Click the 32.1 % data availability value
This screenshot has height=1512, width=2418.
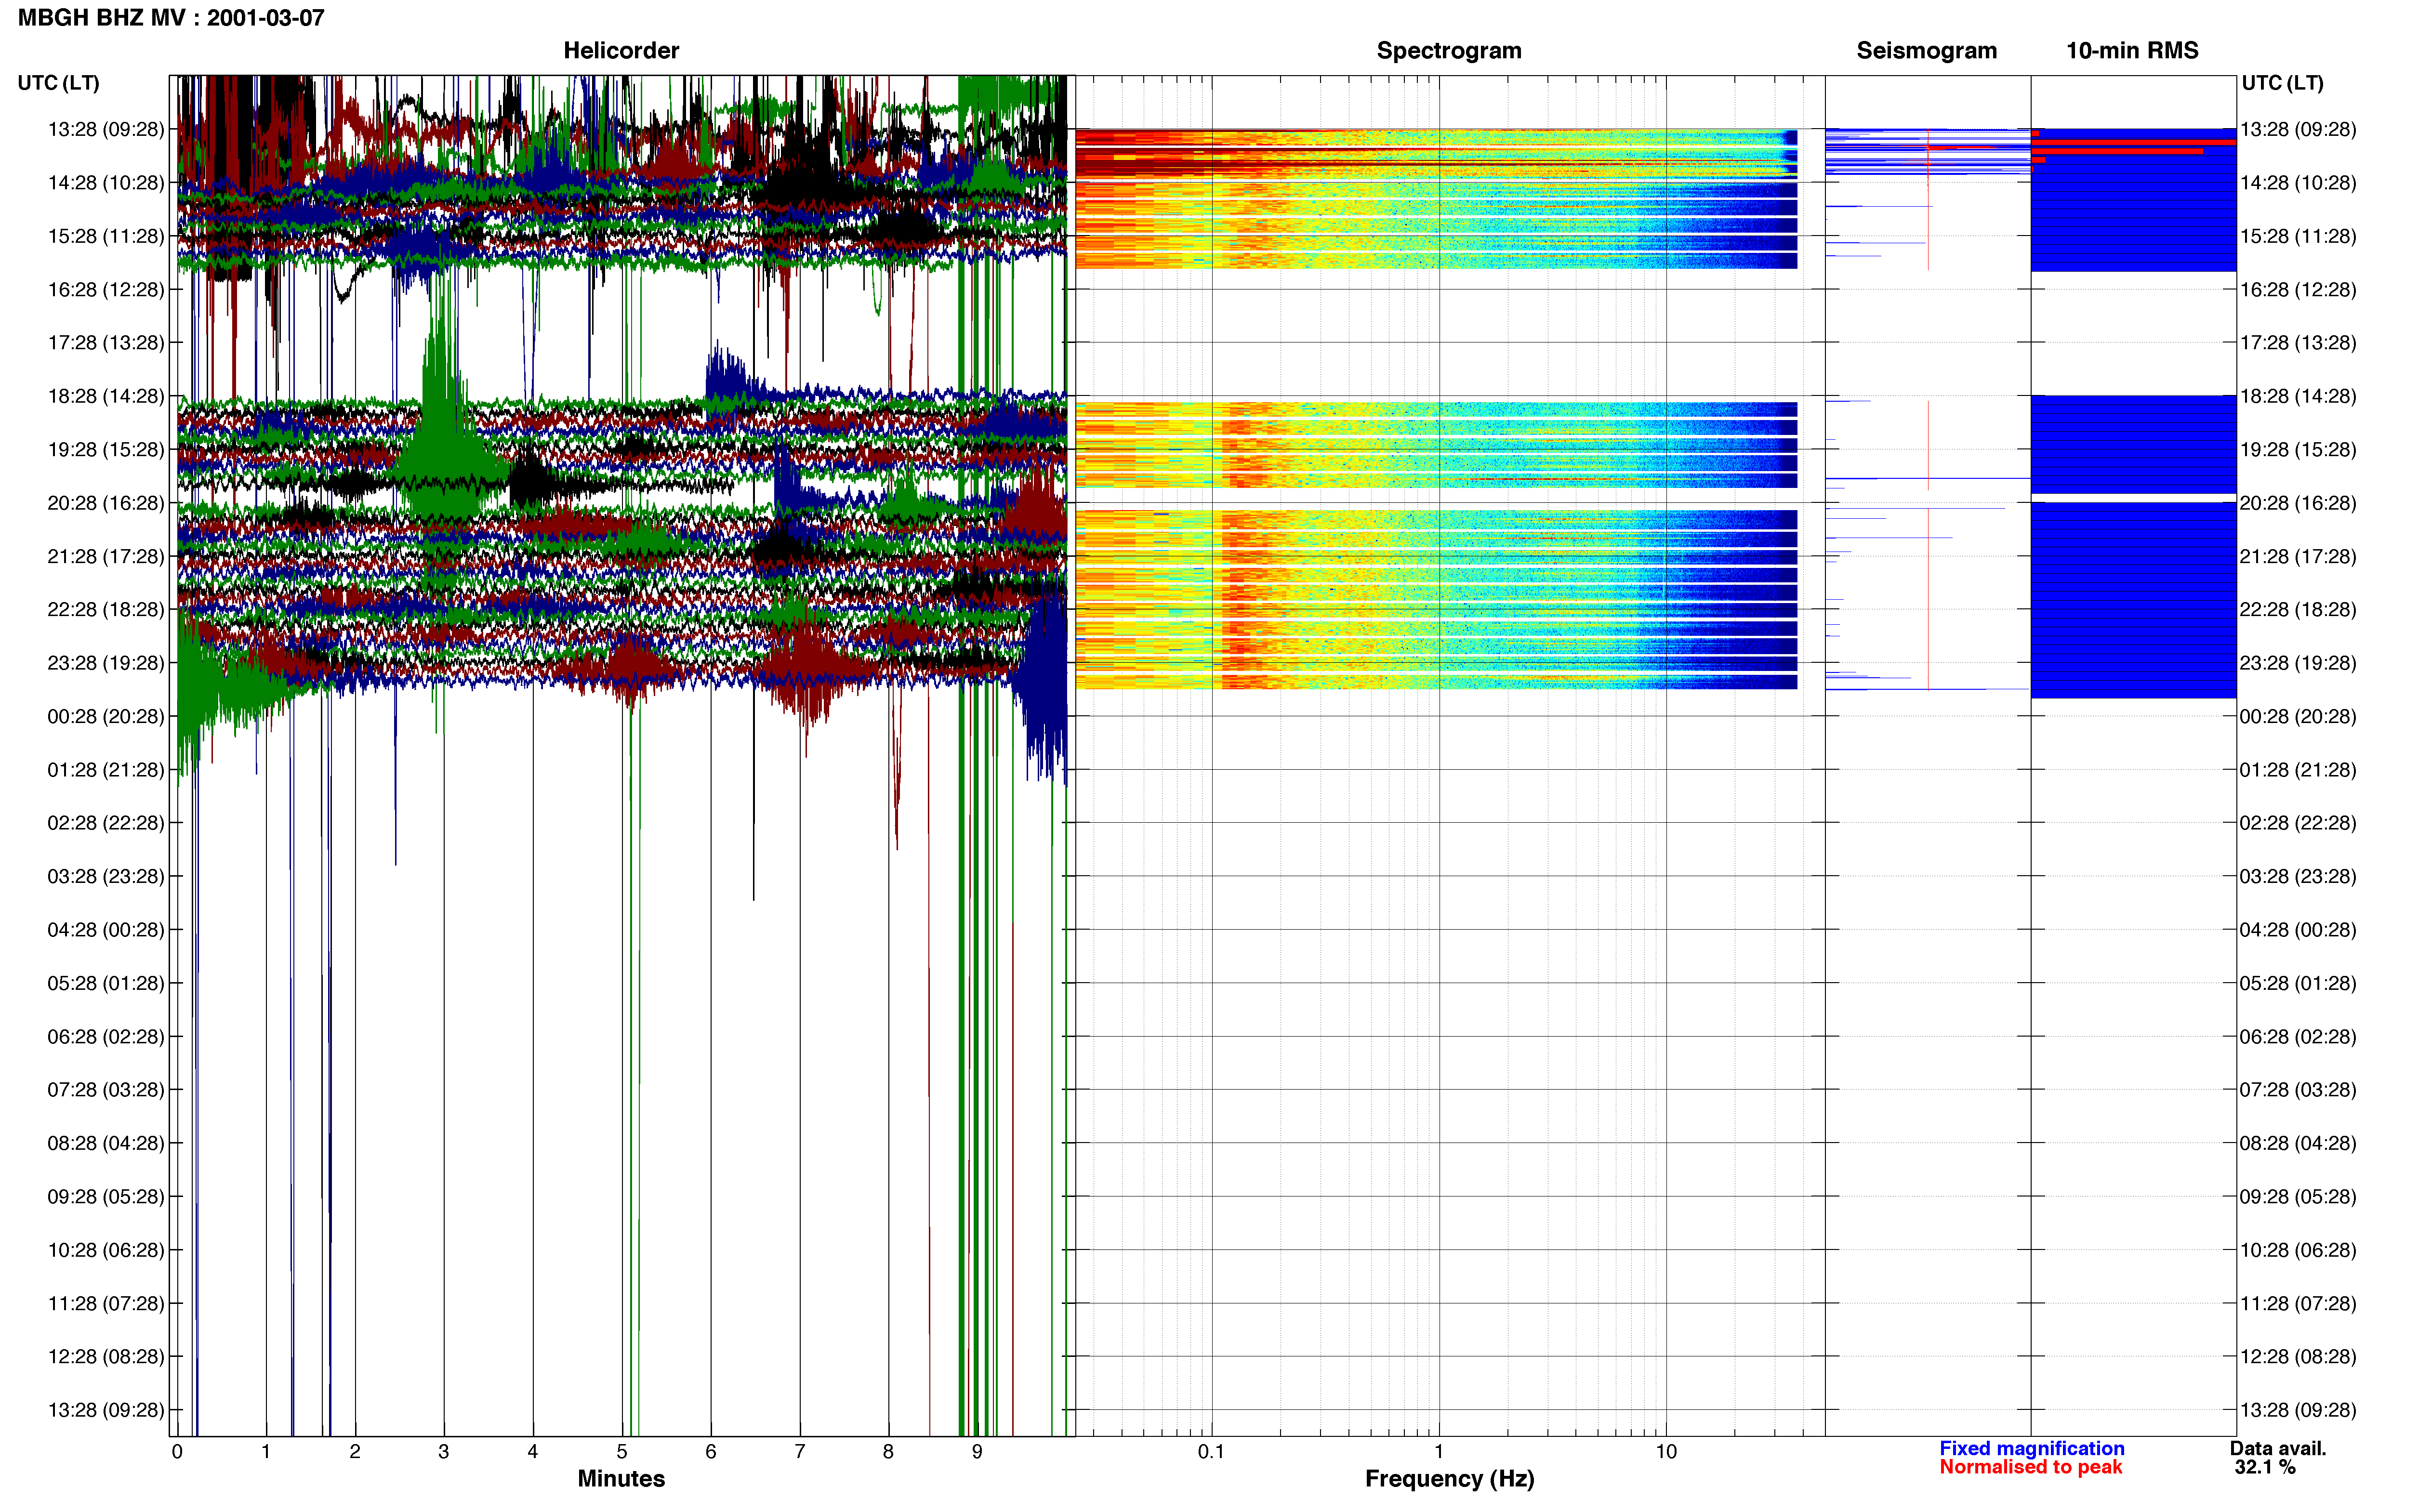click(x=2265, y=1467)
